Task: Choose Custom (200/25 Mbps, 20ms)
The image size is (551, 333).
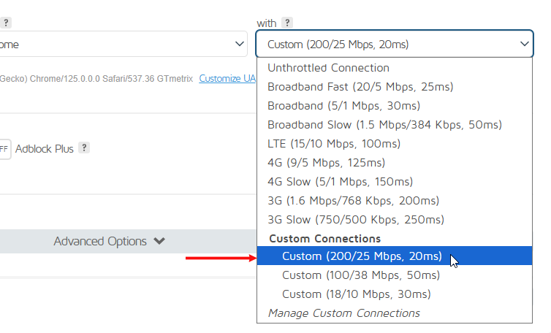Action: click(362, 256)
